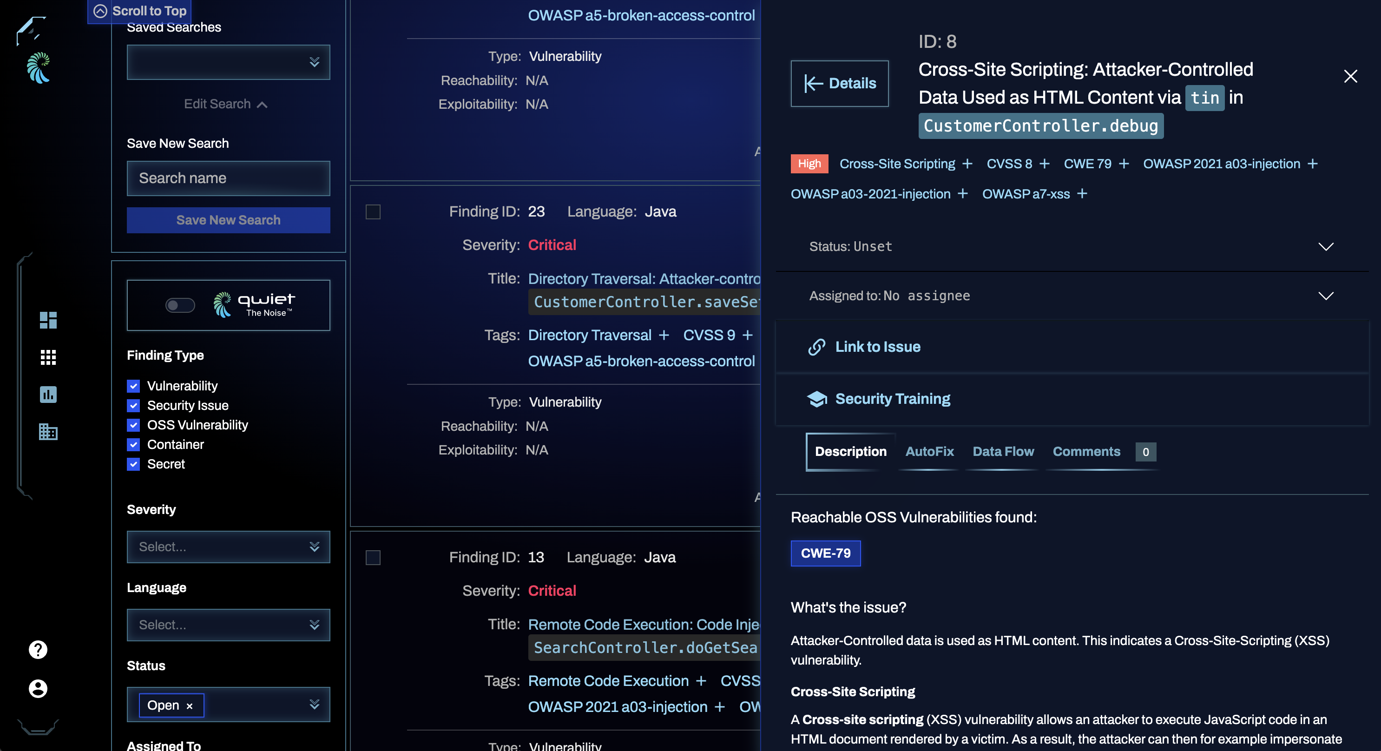The image size is (1381, 751).
Task: Remove the Open status filter tag
Action: coord(191,705)
